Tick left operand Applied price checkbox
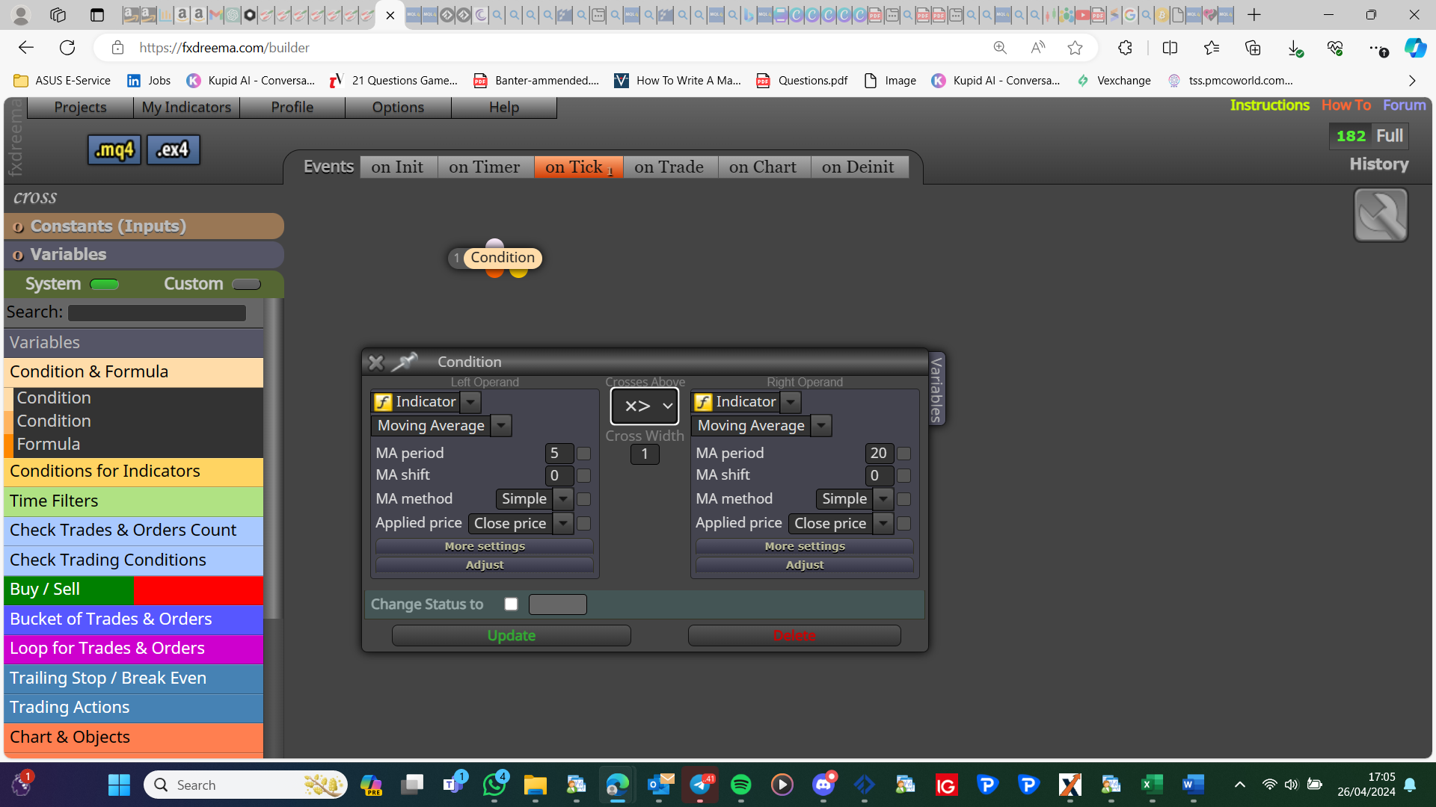 pos(584,524)
